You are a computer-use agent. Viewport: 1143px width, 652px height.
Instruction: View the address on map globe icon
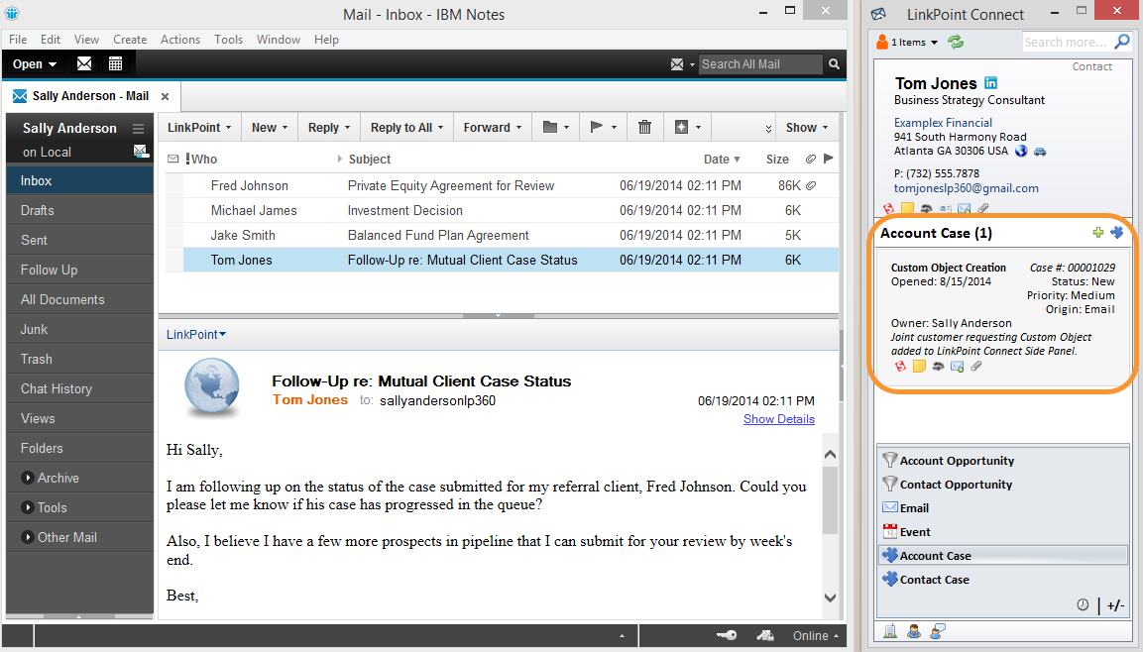click(1020, 151)
